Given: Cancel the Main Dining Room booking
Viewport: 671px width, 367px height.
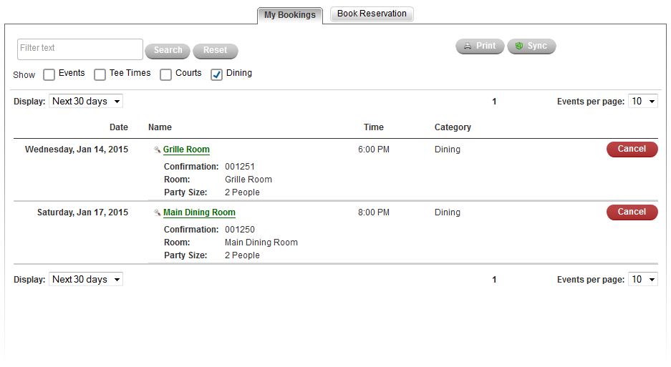Looking at the screenshot, I should [x=632, y=212].
